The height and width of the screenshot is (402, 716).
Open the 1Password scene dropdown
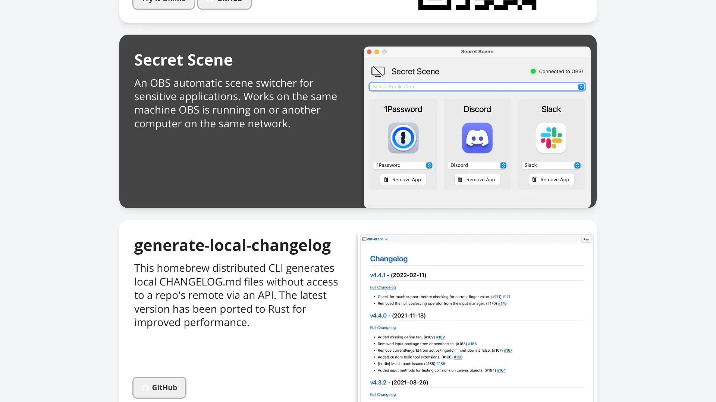pos(403,165)
